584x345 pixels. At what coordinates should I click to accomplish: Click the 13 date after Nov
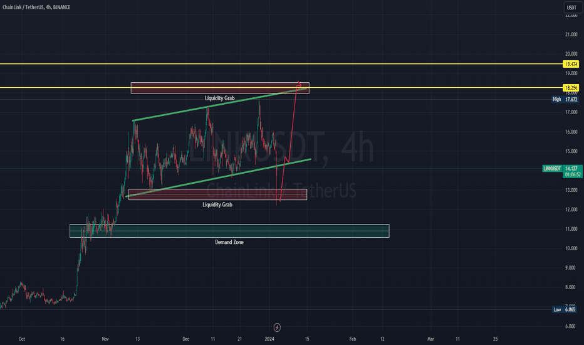(x=137, y=339)
